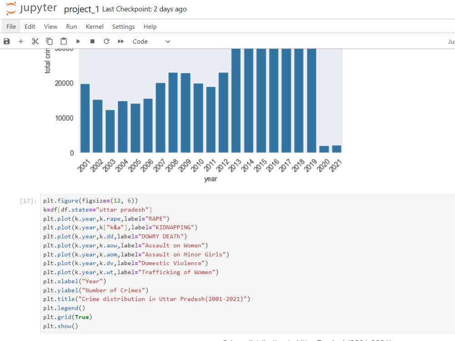Image resolution: width=455 pixels, height=341 pixels.
Task: Click the plt.show() line
Action: [x=61, y=326]
